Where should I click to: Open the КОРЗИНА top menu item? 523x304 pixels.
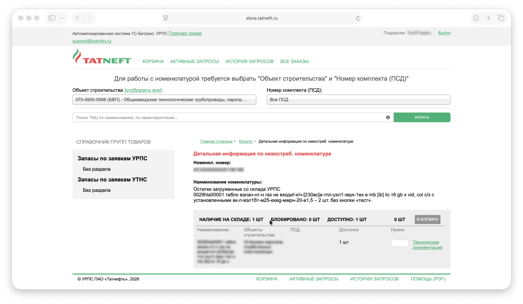[153, 62]
